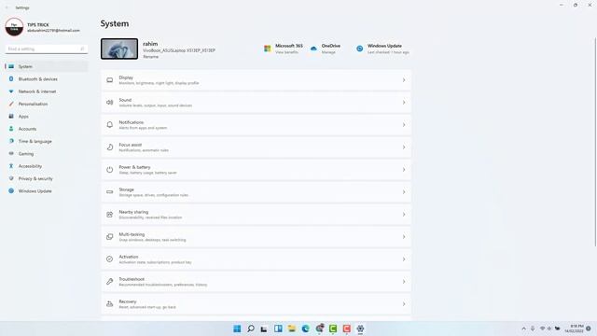Expand the Multi-tasking row chevron
Image resolution: width=597 pixels, height=336 pixels.
pyautogui.click(x=404, y=237)
